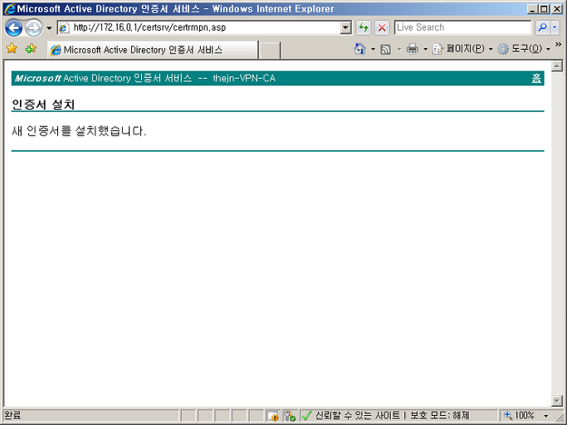Image resolution: width=567 pixels, height=425 pixels.
Task: Refresh the page with green arrows icon
Action: coord(364,28)
